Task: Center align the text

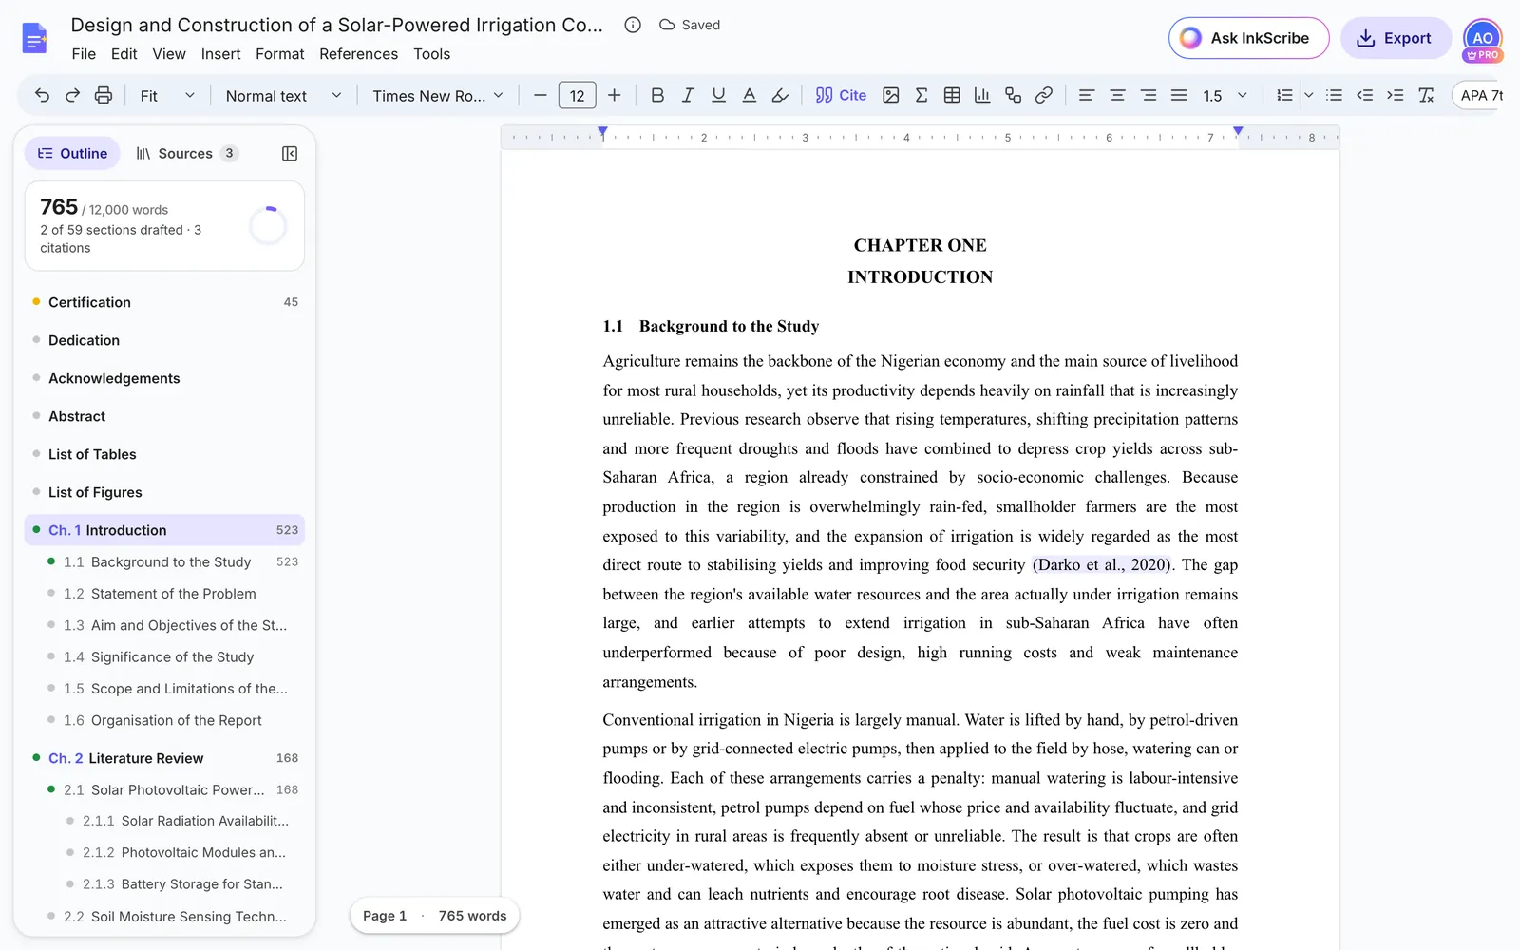Action: tap(1117, 95)
